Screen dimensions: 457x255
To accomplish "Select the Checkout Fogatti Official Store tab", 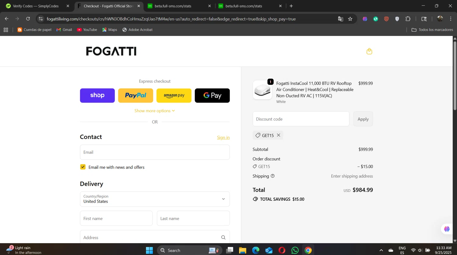I will coord(108,6).
